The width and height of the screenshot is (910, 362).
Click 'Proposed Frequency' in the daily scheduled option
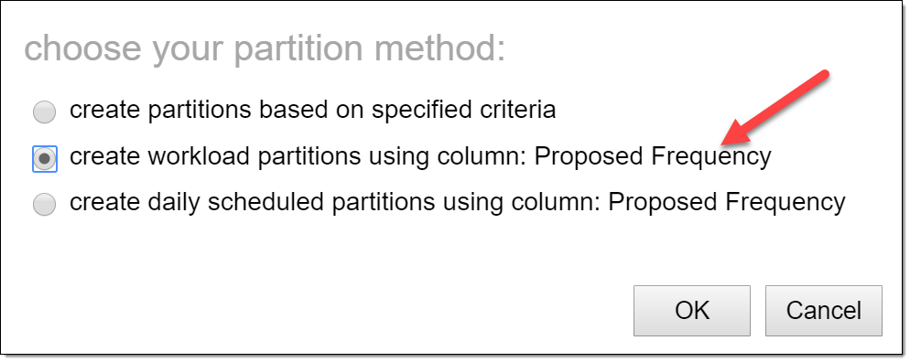pyautogui.click(x=727, y=202)
